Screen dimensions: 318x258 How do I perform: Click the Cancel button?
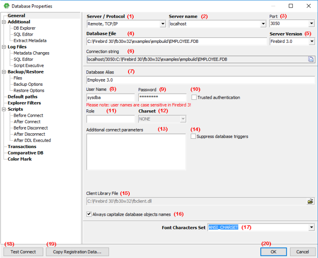[x=302, y=252]
